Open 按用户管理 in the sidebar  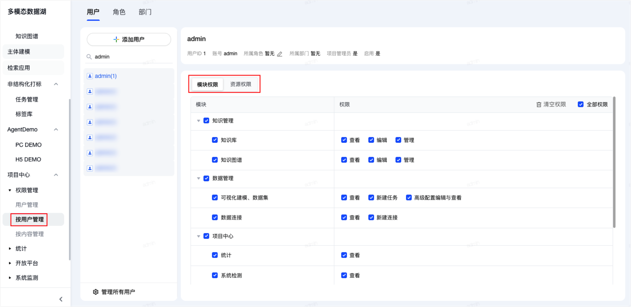[33, 219]
